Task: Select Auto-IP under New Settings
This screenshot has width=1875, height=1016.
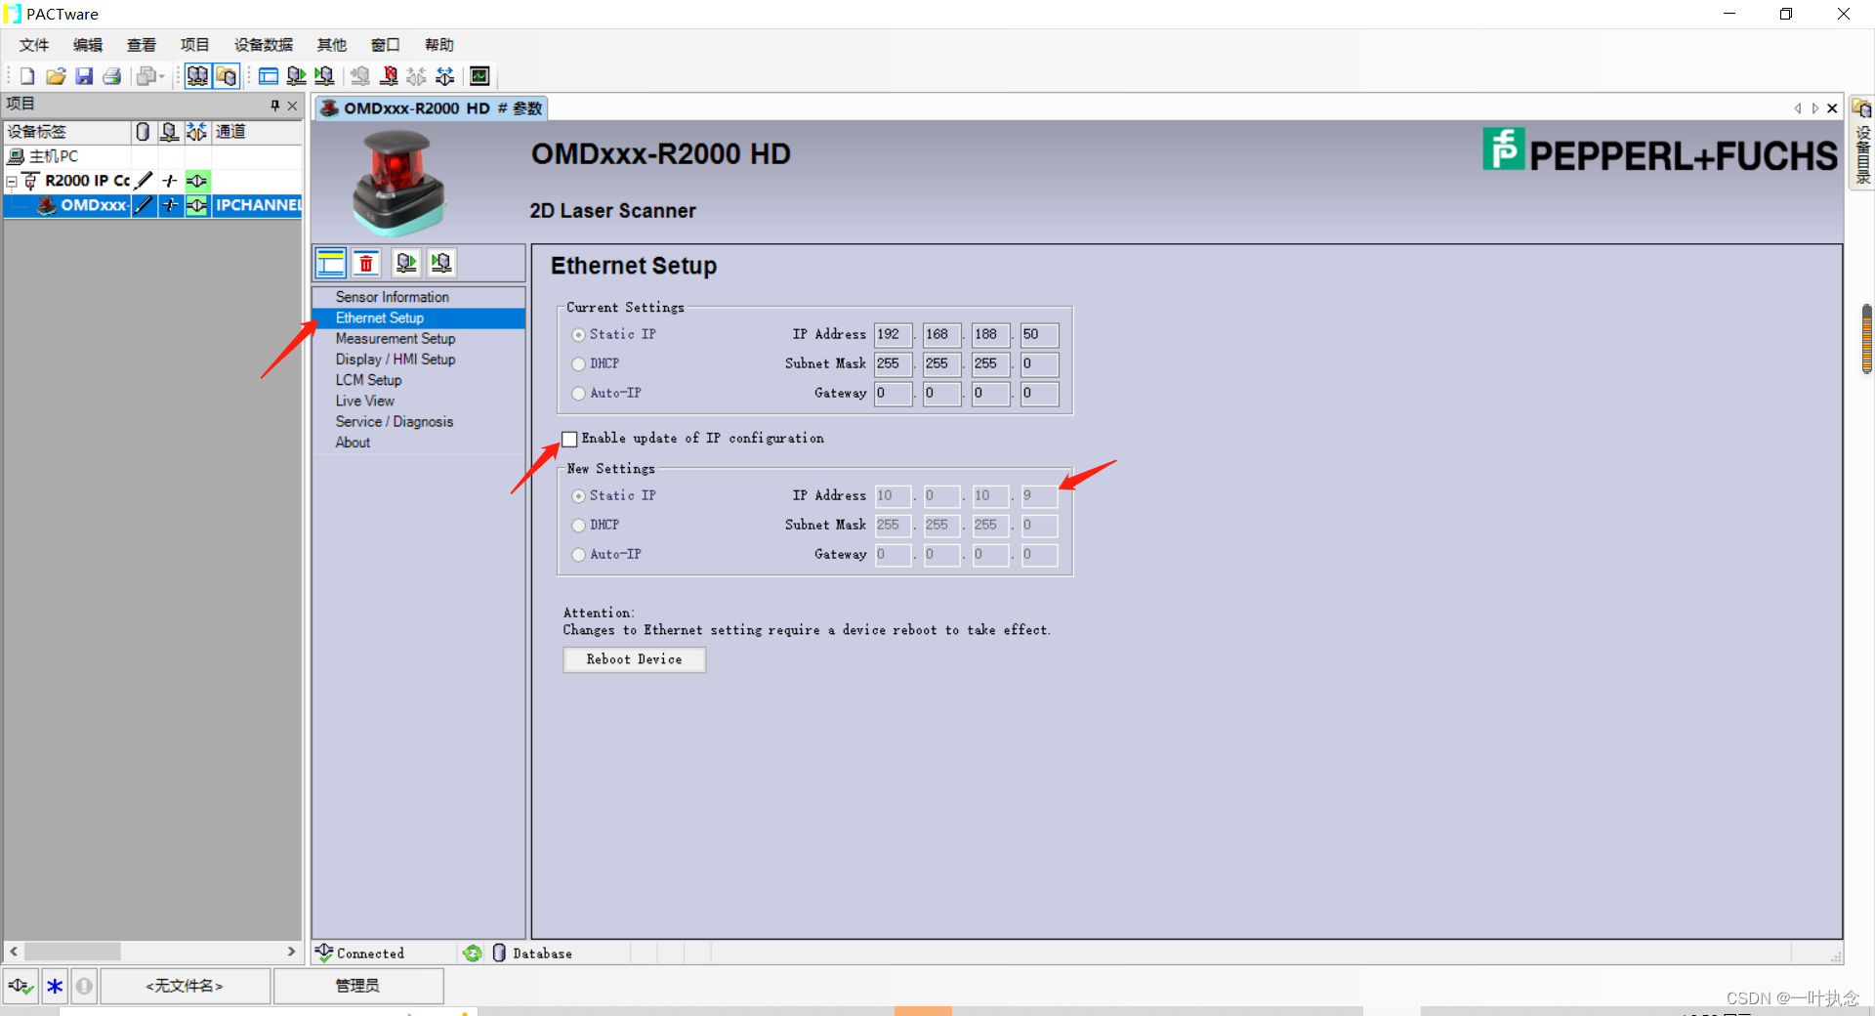Action: tap(579, 555)
